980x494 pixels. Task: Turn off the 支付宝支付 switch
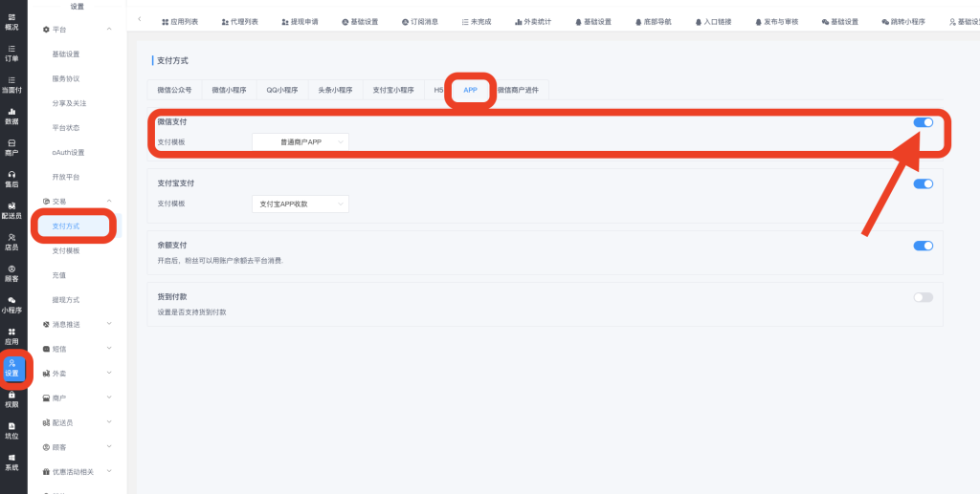(923, 183)
